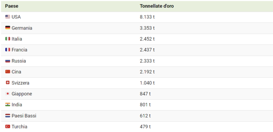Select the Germania country name

(22, 28)
